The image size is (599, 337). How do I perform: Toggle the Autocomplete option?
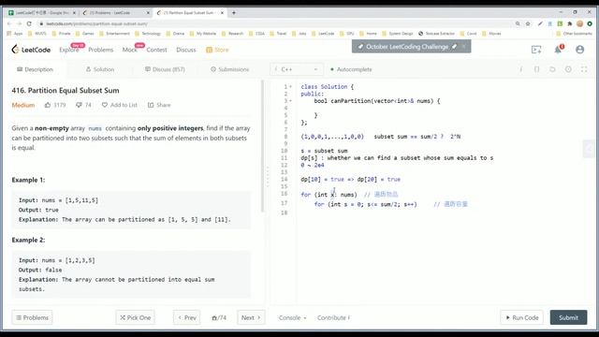pyautogui.click(x=351, y=69)
